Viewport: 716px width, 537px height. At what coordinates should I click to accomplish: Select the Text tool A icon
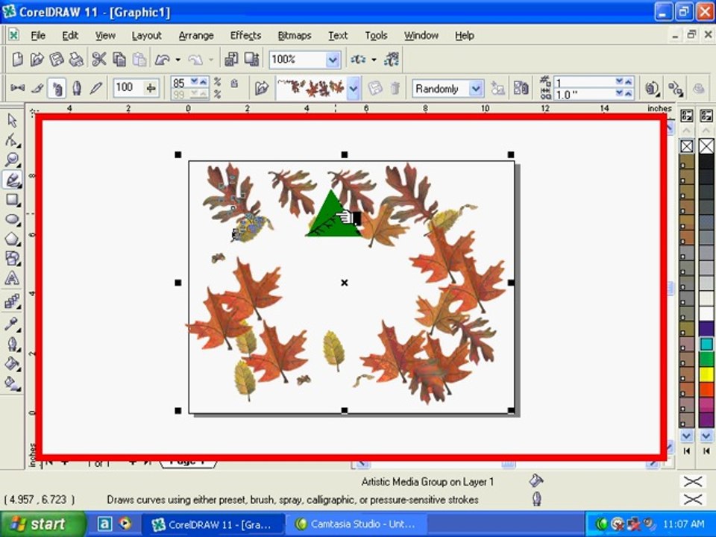click(12, 278)
